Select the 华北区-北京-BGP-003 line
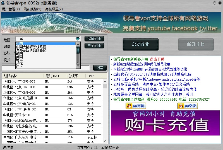The image size is (223, 150). pos(52,81)
